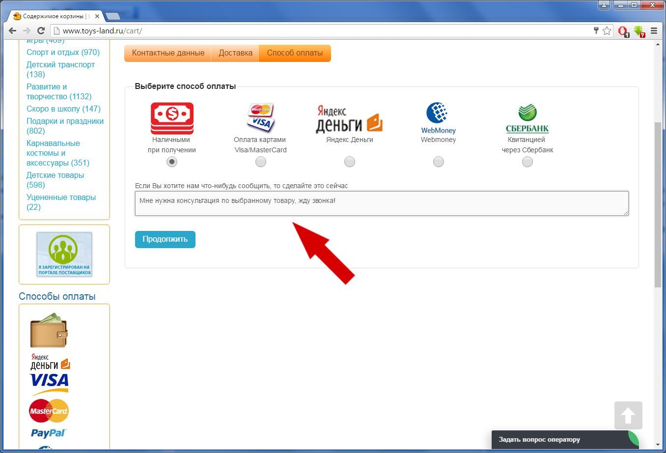The width and height of the screenshot is (666, 453).
Task: Reload the toys-land.ru cart page
Action: (x=41, y=30)
